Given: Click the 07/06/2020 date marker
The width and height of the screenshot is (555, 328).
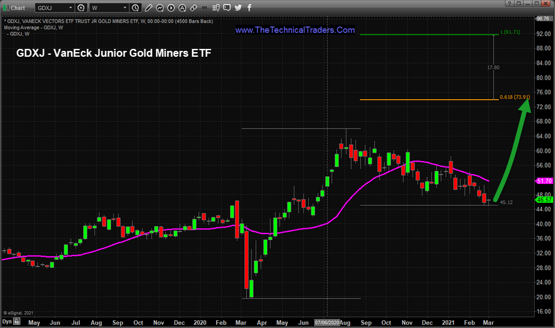Looking at the screenshot, I should click(x=327, y=322).
